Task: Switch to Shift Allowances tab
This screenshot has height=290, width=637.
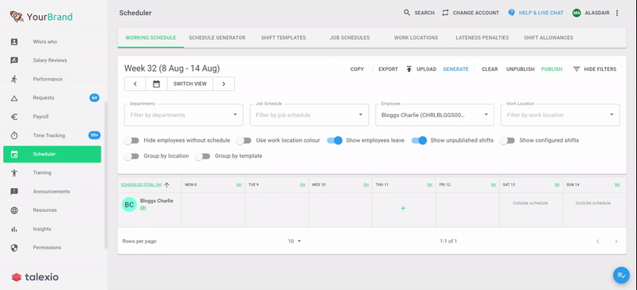Action: [x=549, y=37]
